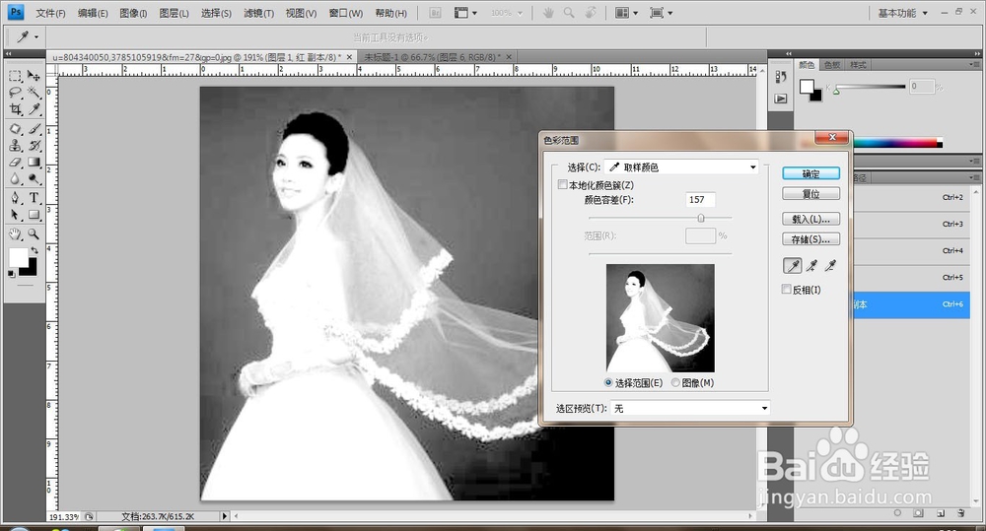The image size is (986, 531).
Task: Open the History panel icon
Action: pyautogui.click(x=780, y=77)
